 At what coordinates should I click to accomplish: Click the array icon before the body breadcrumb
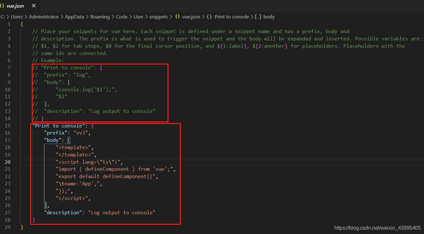[x=258, y=17]
